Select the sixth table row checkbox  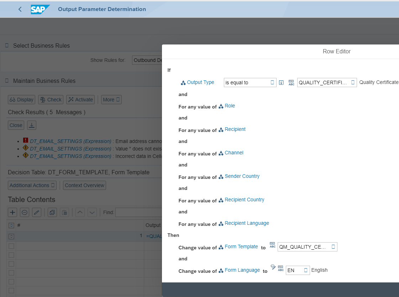point(11,282)
